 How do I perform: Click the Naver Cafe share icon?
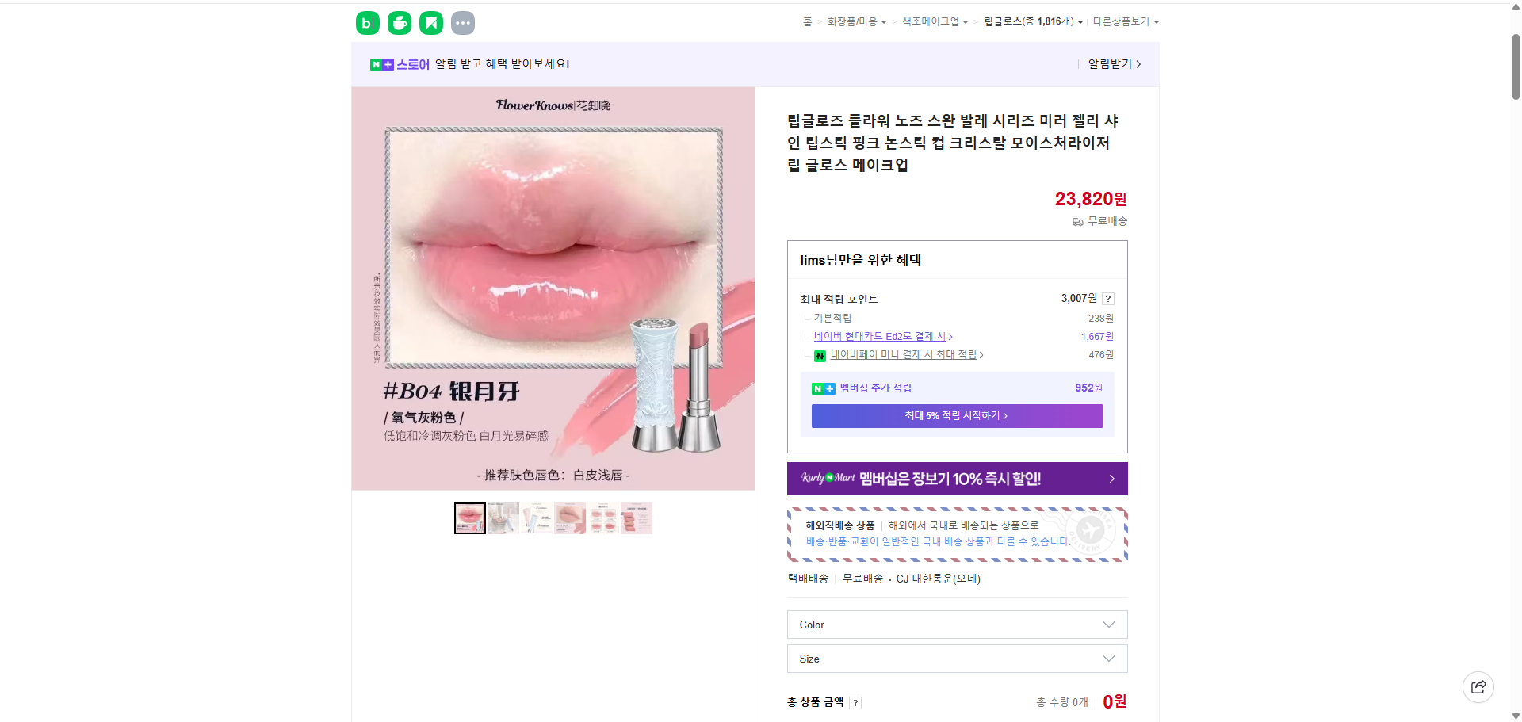click(x=399, y=22)
